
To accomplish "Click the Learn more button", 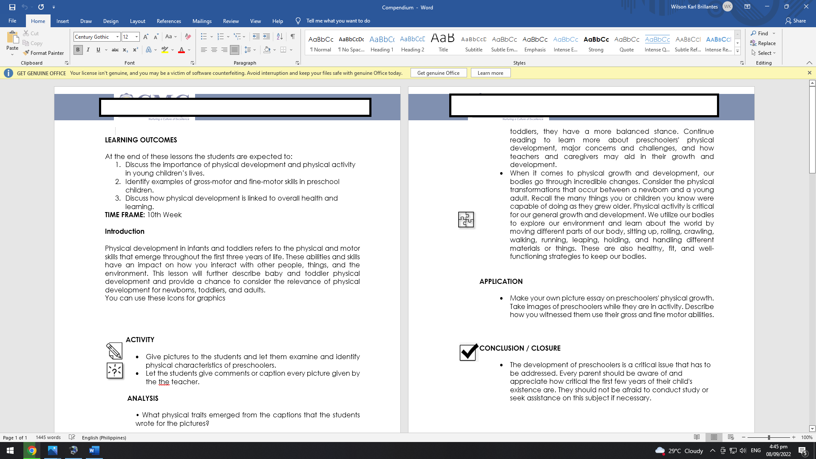I will [490, 73].
